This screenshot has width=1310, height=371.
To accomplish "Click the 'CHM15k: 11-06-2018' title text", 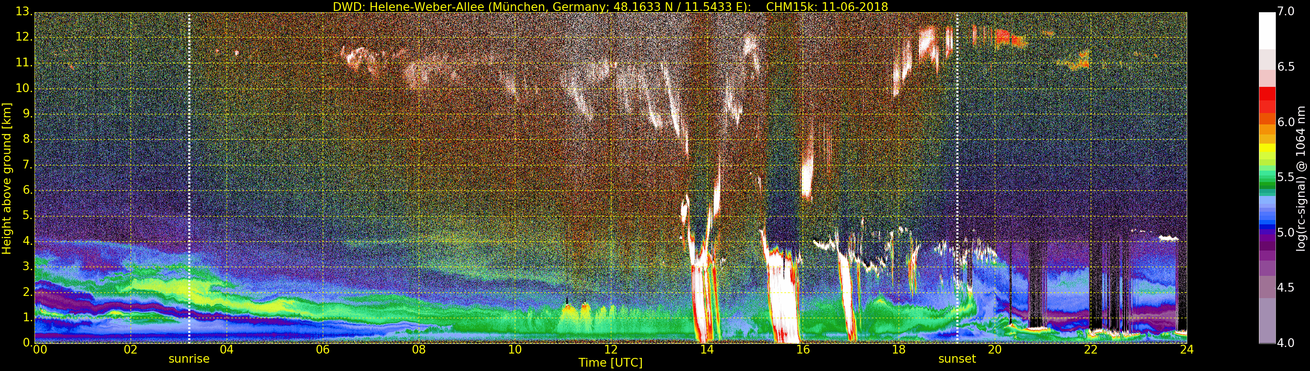I will click(x=827, y=7).
